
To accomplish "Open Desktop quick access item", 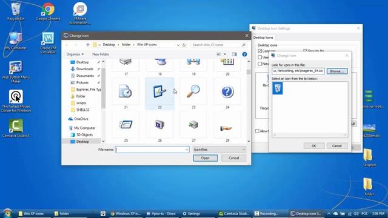I will coord(82,62).
